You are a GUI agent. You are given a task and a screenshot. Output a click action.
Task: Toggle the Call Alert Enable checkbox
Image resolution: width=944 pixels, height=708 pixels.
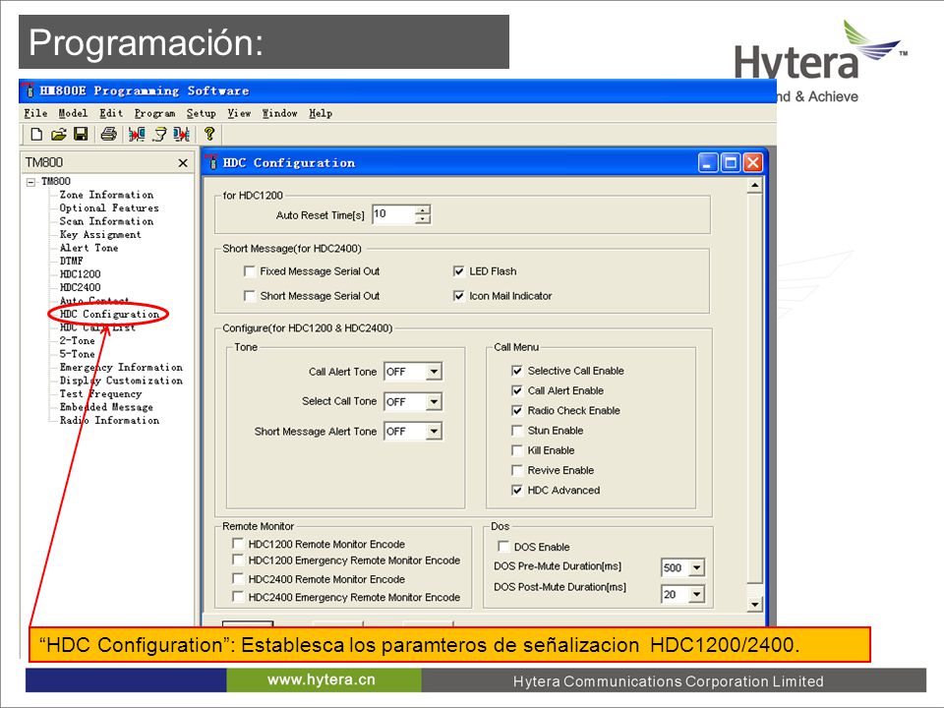pyautogui.click(x=516, y=390)
